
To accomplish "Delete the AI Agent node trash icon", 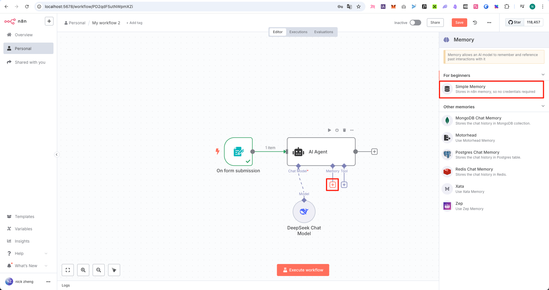I will click(x=344, y=130).
